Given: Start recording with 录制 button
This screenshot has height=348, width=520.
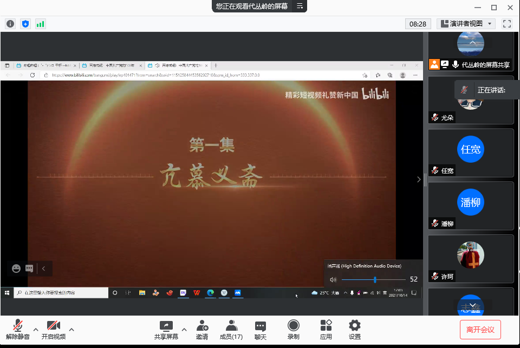Looking at the screenshot, I should pyautogui.click(x=294, y=330).
